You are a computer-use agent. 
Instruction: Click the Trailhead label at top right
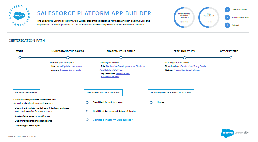235,25
